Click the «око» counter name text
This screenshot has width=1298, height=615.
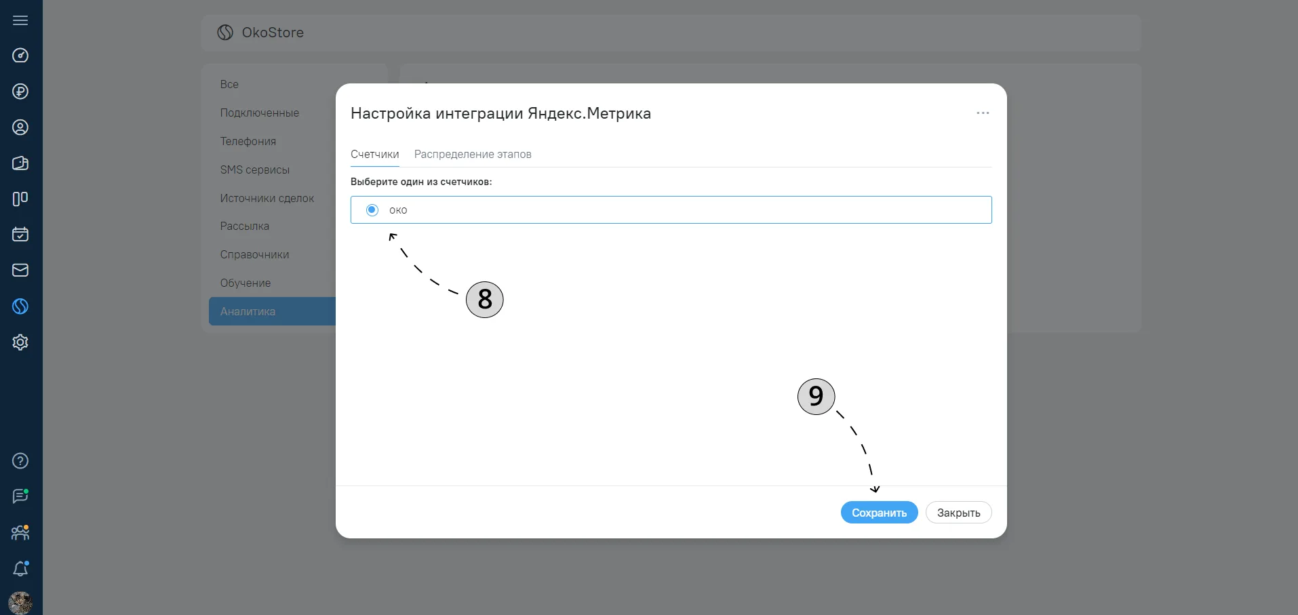[x=398, y=210]
